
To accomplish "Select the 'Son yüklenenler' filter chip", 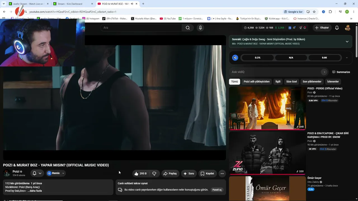I will [x=312, y=82].
